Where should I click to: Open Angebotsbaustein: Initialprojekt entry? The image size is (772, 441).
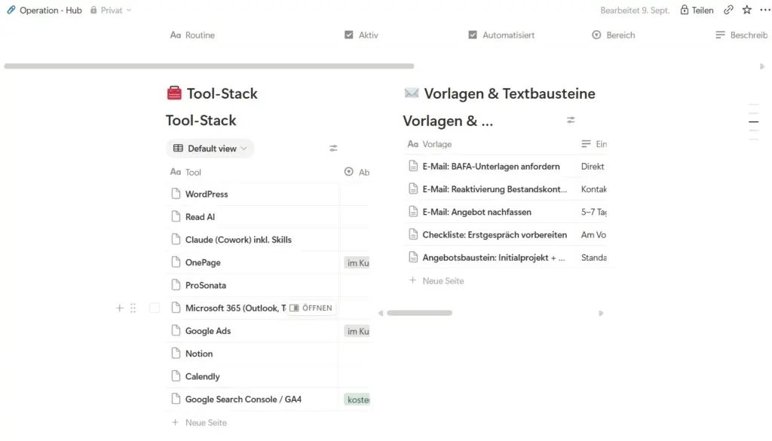tap(494, 257)
